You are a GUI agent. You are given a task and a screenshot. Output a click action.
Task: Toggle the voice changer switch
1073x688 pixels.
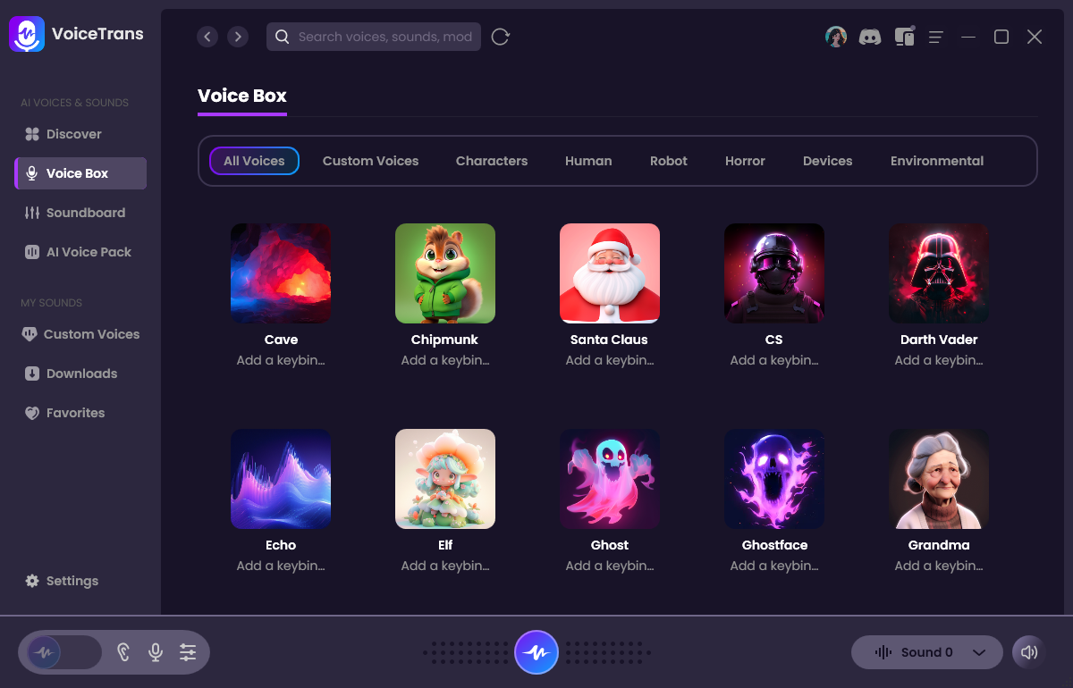pos(61,652)
